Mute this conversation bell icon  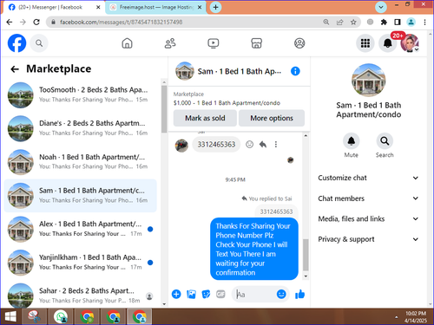(x=351, y=141)
